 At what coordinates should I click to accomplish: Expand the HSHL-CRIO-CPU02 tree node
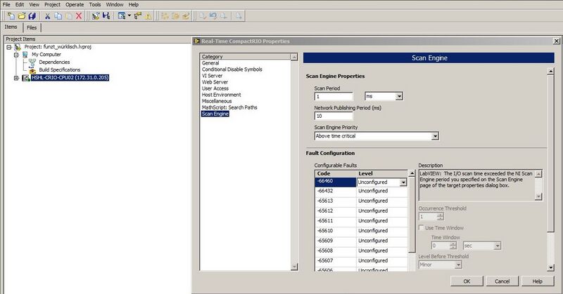click(17, 78)
